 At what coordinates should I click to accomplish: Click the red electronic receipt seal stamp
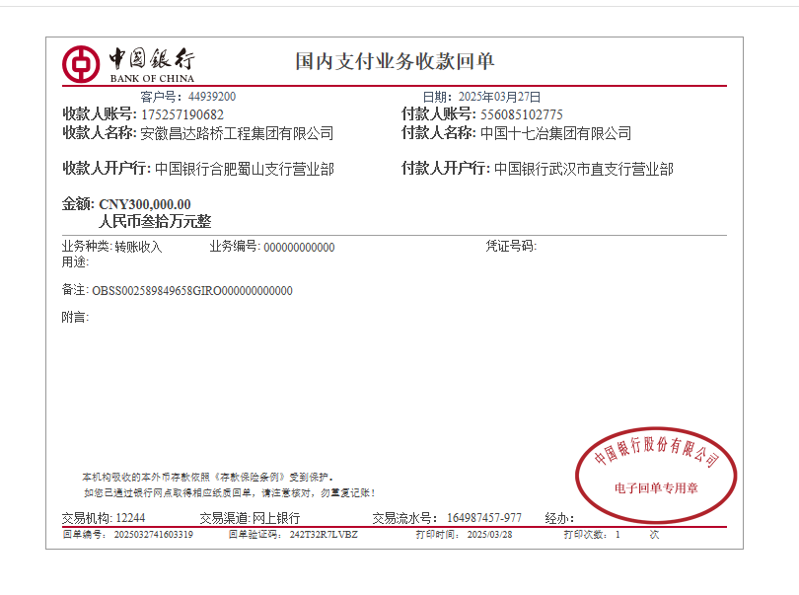(x=656, y=474)
